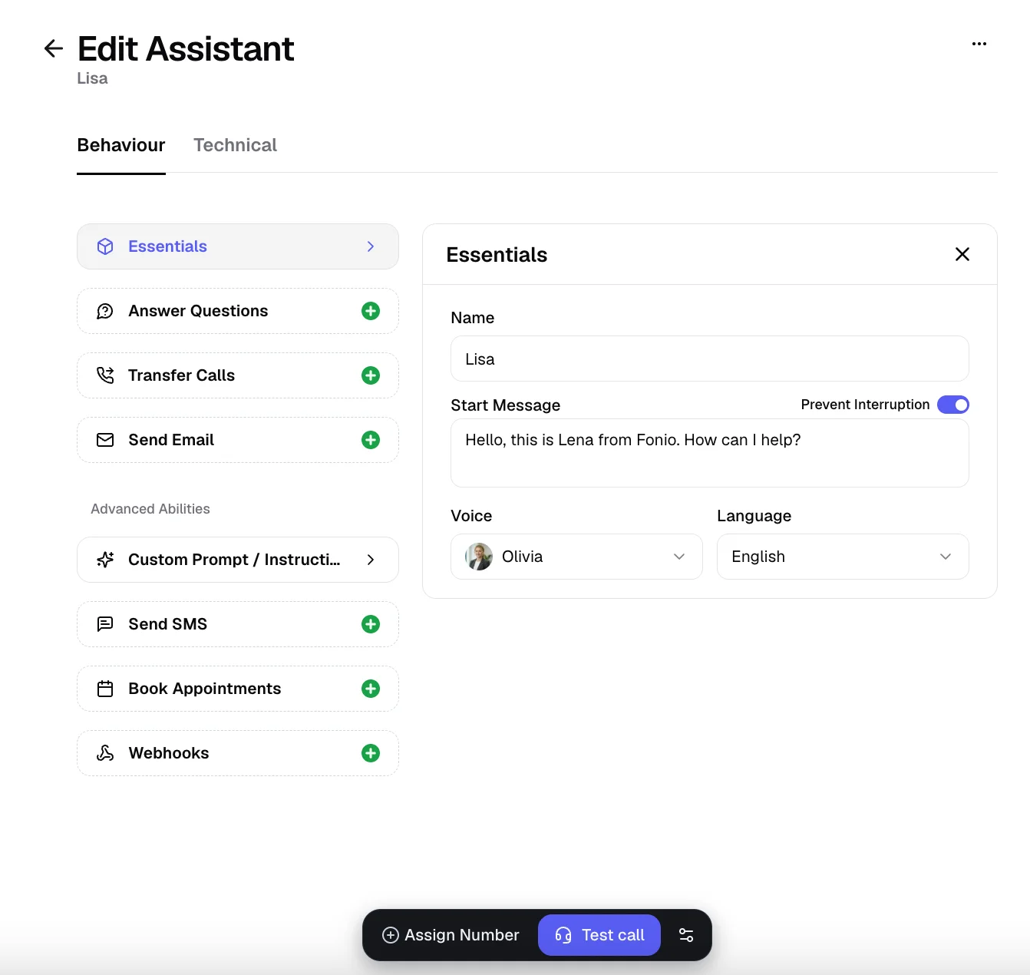Click the Name input field containing Lisa
1030x975 pixels.
pos(710,359)
